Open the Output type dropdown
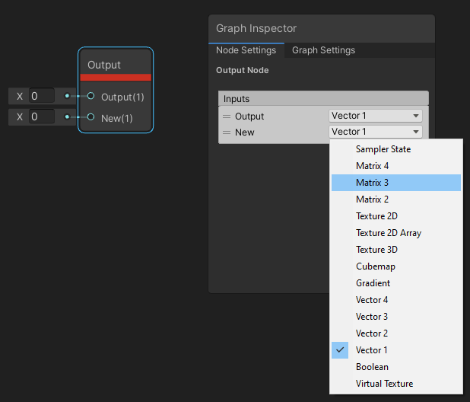The height and width of the screenshot is (402, 470). (376, 116)
